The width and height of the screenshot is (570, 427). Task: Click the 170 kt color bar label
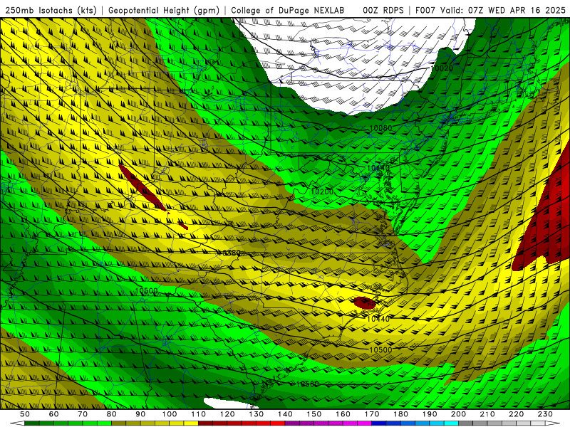[x=372, y=414]
